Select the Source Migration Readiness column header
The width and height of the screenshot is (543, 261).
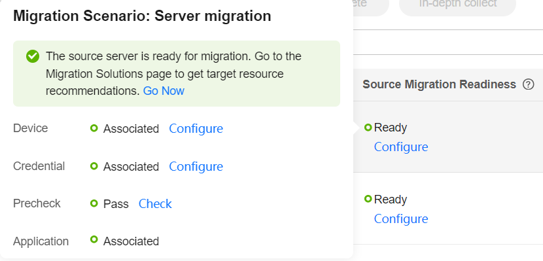(x=439, y=84)
